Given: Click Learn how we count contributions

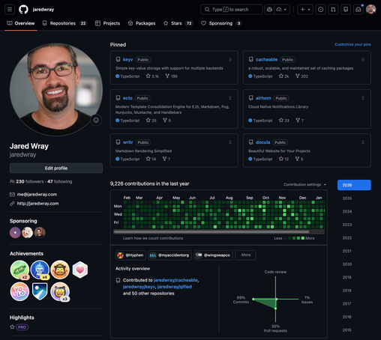Looking at the screenshot, I should 153,238.
